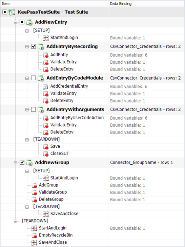Click the AddEntryByUserCodeAction recording icon
Screen dimensions: 185x247
point(45,118)
